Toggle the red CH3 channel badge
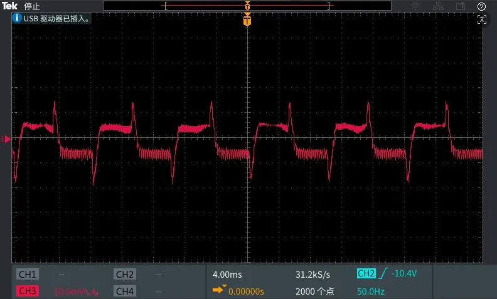497x299 pixels. pos(27,291)
